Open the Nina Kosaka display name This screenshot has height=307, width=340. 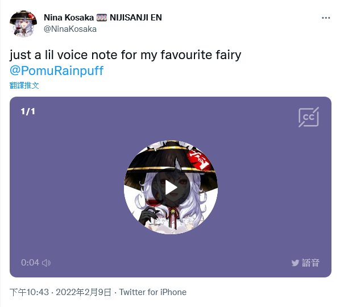[x=69, y=18]
